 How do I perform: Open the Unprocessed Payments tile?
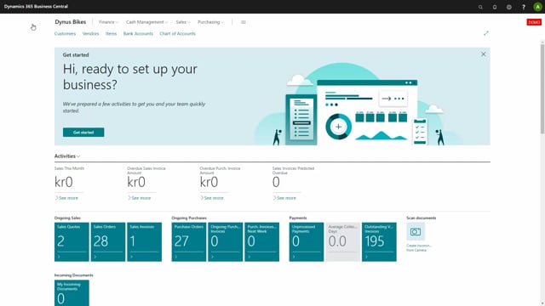click(307, 241)
